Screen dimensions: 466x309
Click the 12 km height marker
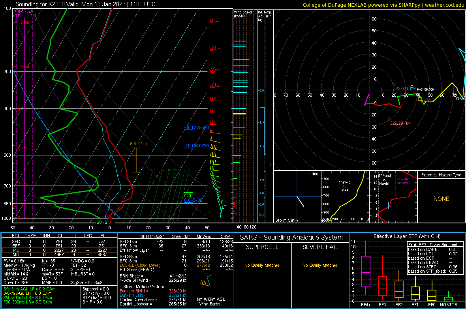(x=23, y=67)
